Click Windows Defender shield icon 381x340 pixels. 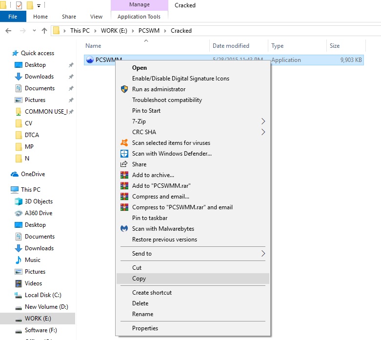click(x=124, y=153)
